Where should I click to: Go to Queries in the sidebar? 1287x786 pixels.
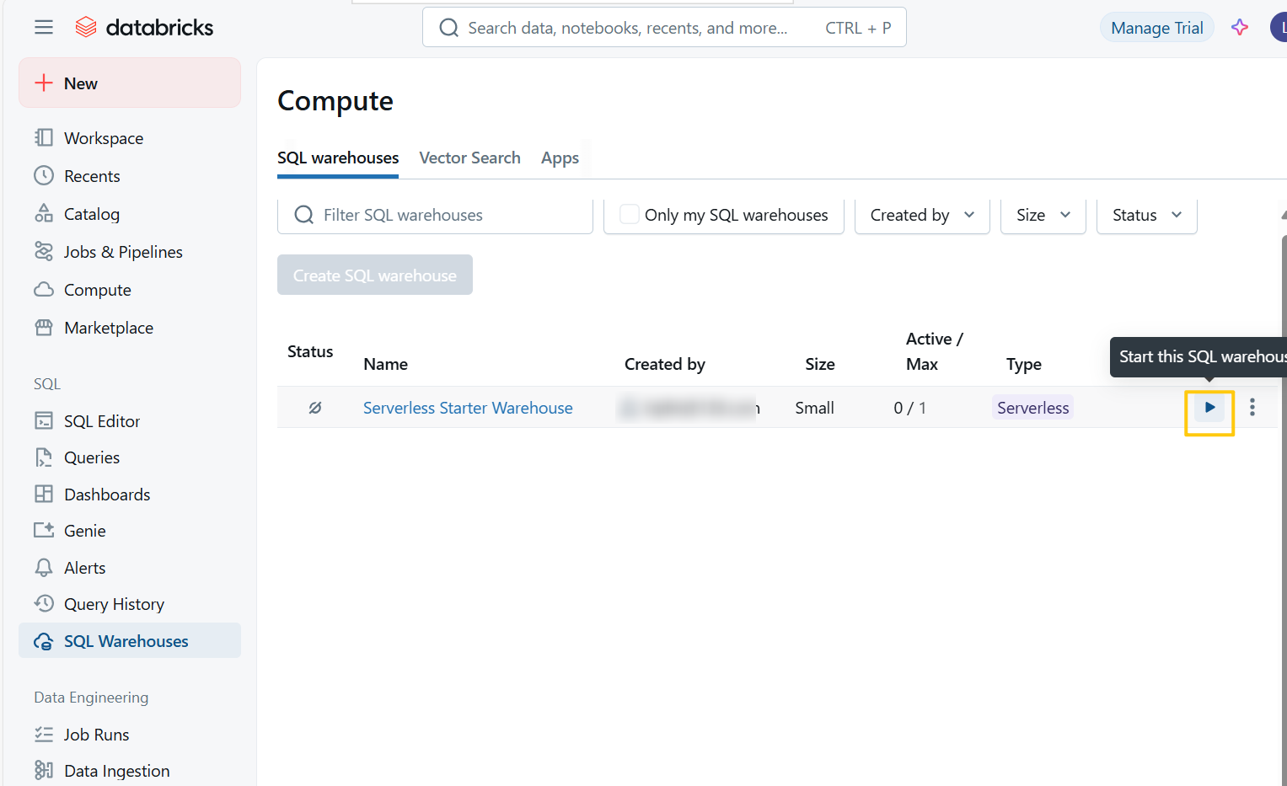(130, 457)
